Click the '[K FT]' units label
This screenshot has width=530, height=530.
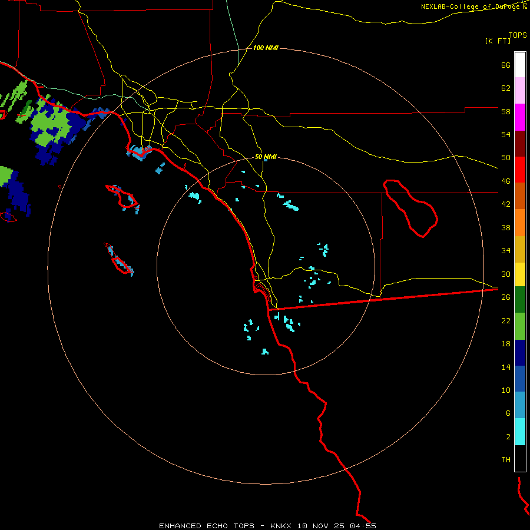[x=498, y=41]
